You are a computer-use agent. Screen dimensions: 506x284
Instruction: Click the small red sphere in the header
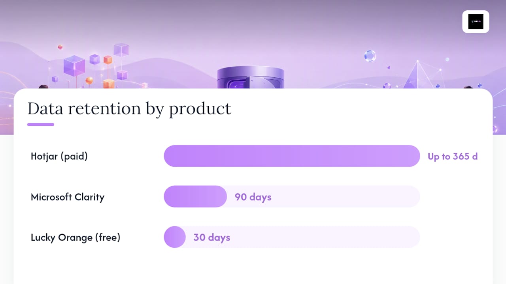(x=60, y=47)
